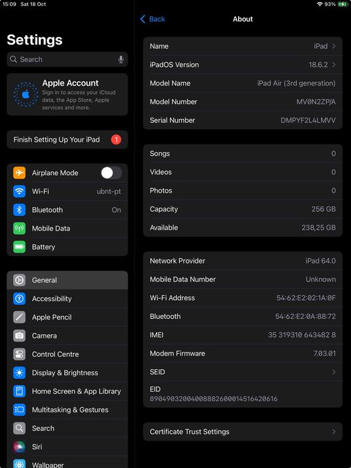Open Wi-Fi settings row

[68, 191]
